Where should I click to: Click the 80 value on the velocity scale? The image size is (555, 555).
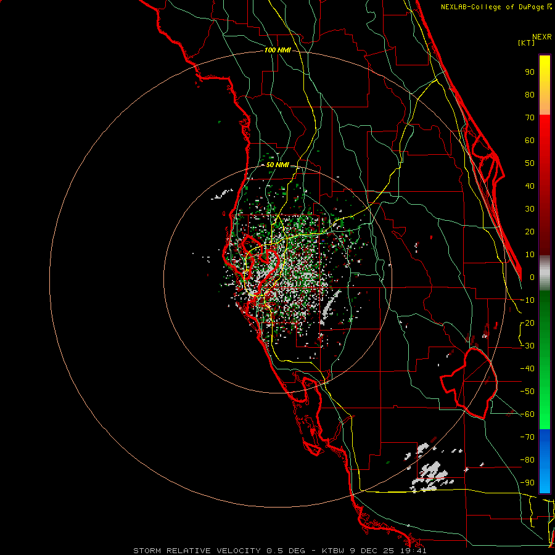tap(530, 94)
